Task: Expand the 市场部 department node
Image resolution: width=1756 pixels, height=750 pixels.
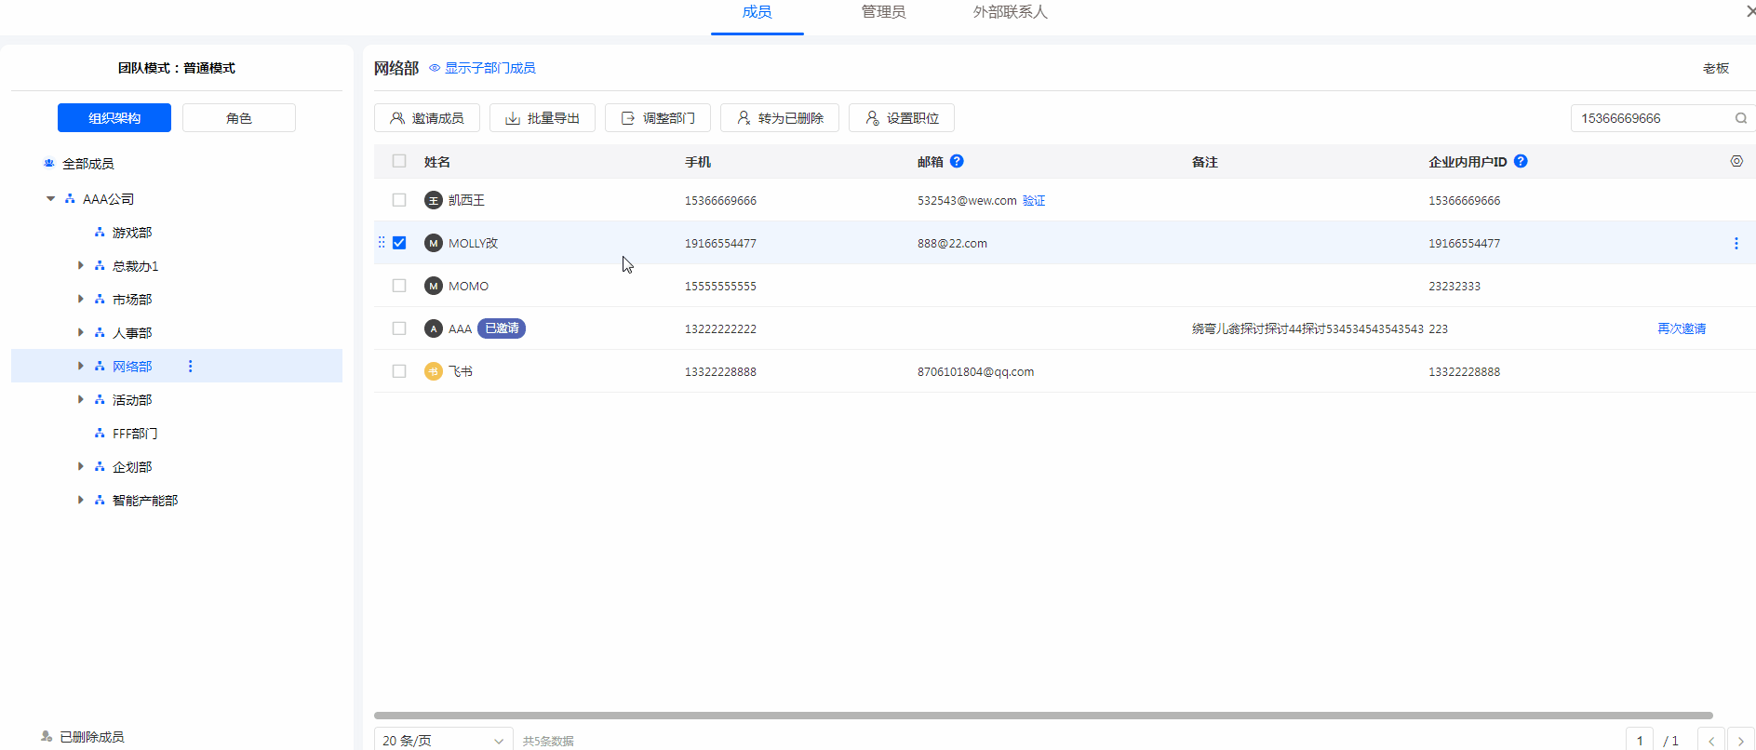Action: [81, 300]
